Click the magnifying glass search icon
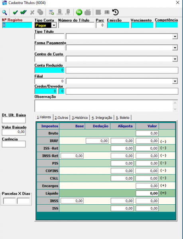The width and height of the screenshot is (183, 239). click(4, 12)
